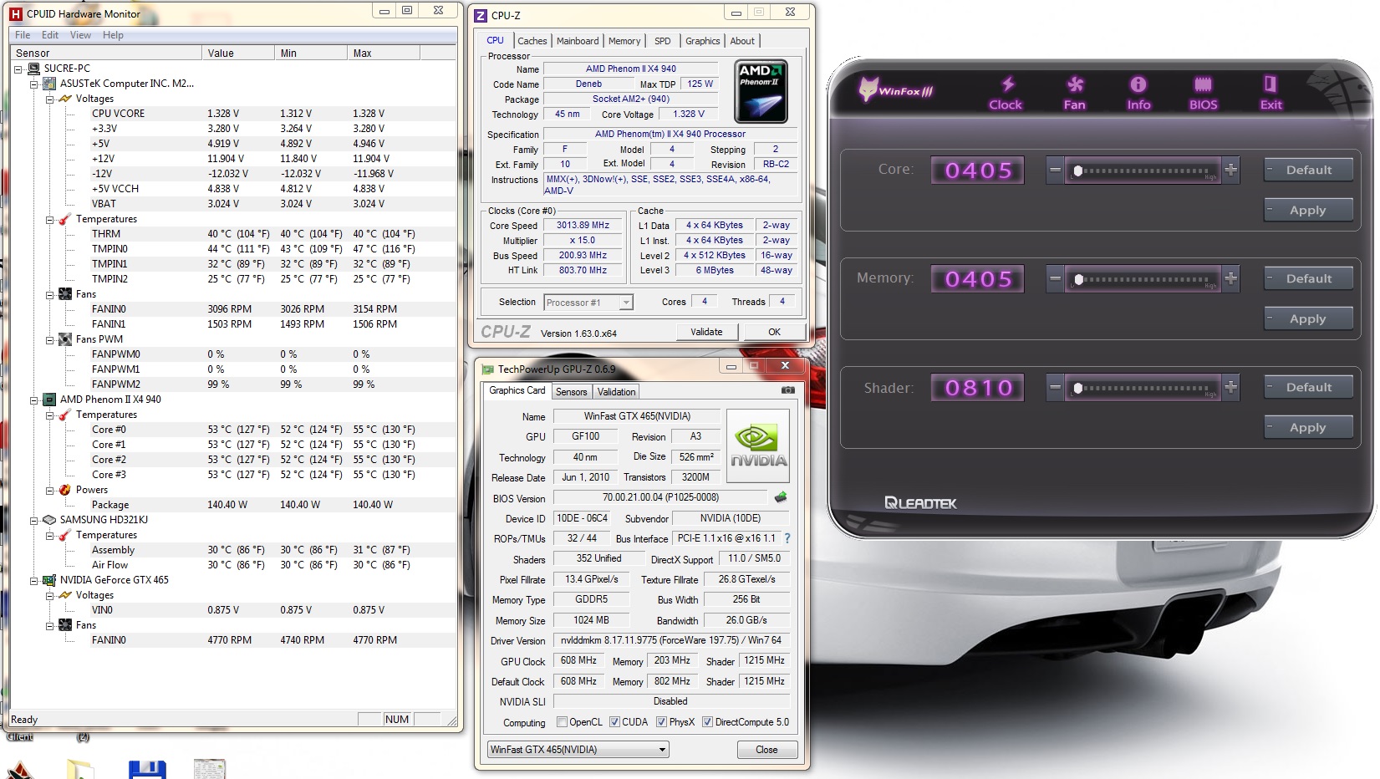Click the plus icon on Memory slider
The height and width of the screenshot is (779, 1380).
[x=1230, y=278]
